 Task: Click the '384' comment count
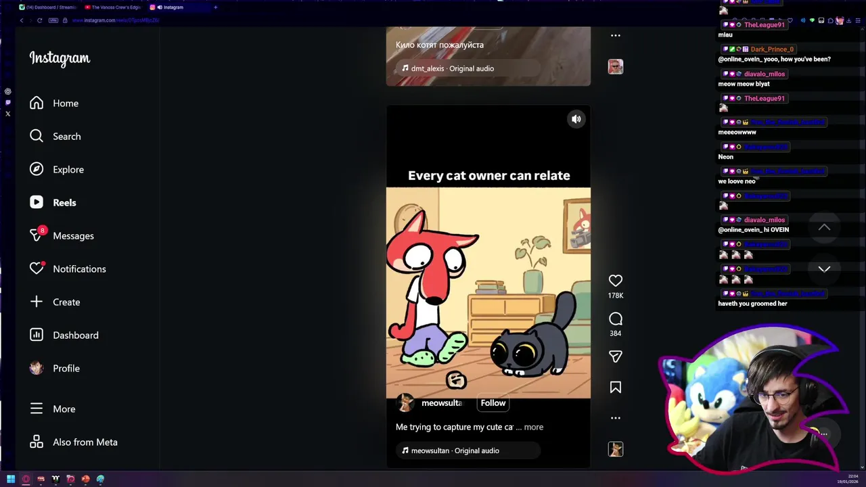pos(616,333)
